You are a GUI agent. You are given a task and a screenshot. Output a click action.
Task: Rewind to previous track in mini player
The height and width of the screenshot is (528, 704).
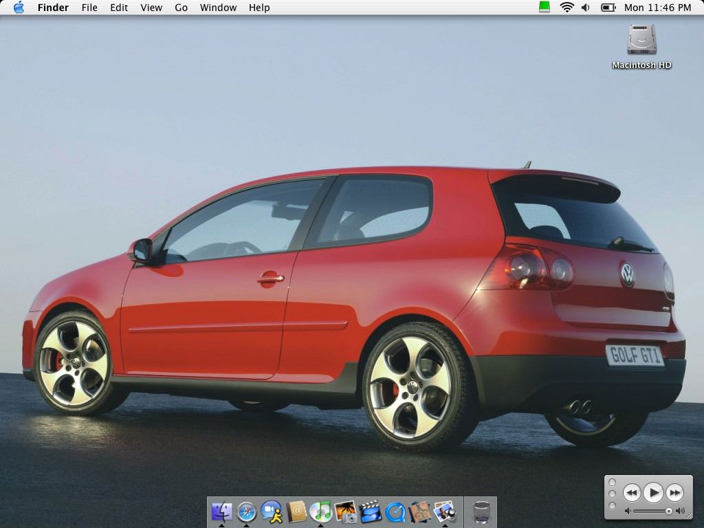[x=631, y=492]
